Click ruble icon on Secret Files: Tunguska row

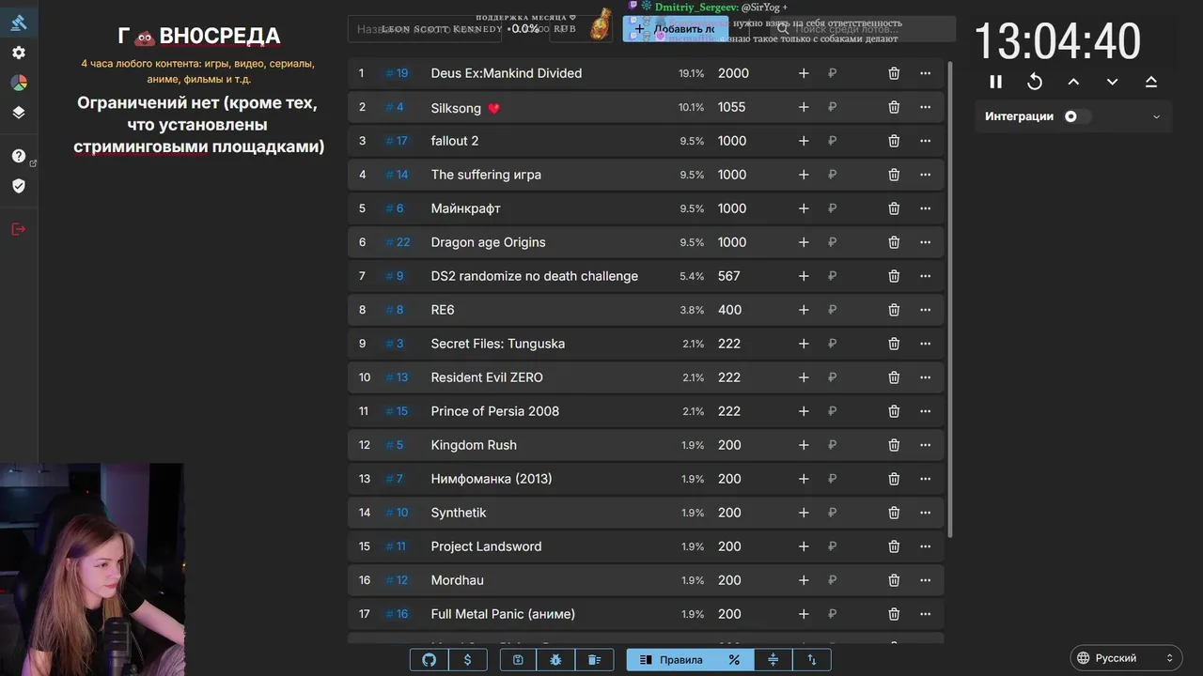tap(833, 344)
